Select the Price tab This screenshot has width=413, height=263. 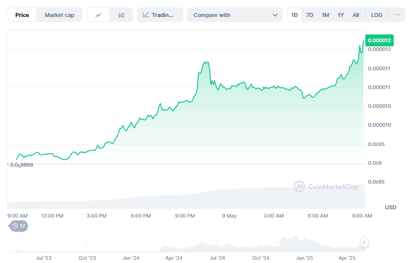pyautogui.click(x=22, y=15)
